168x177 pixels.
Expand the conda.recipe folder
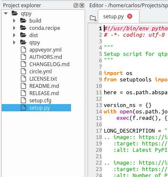(x=14, y=28)
